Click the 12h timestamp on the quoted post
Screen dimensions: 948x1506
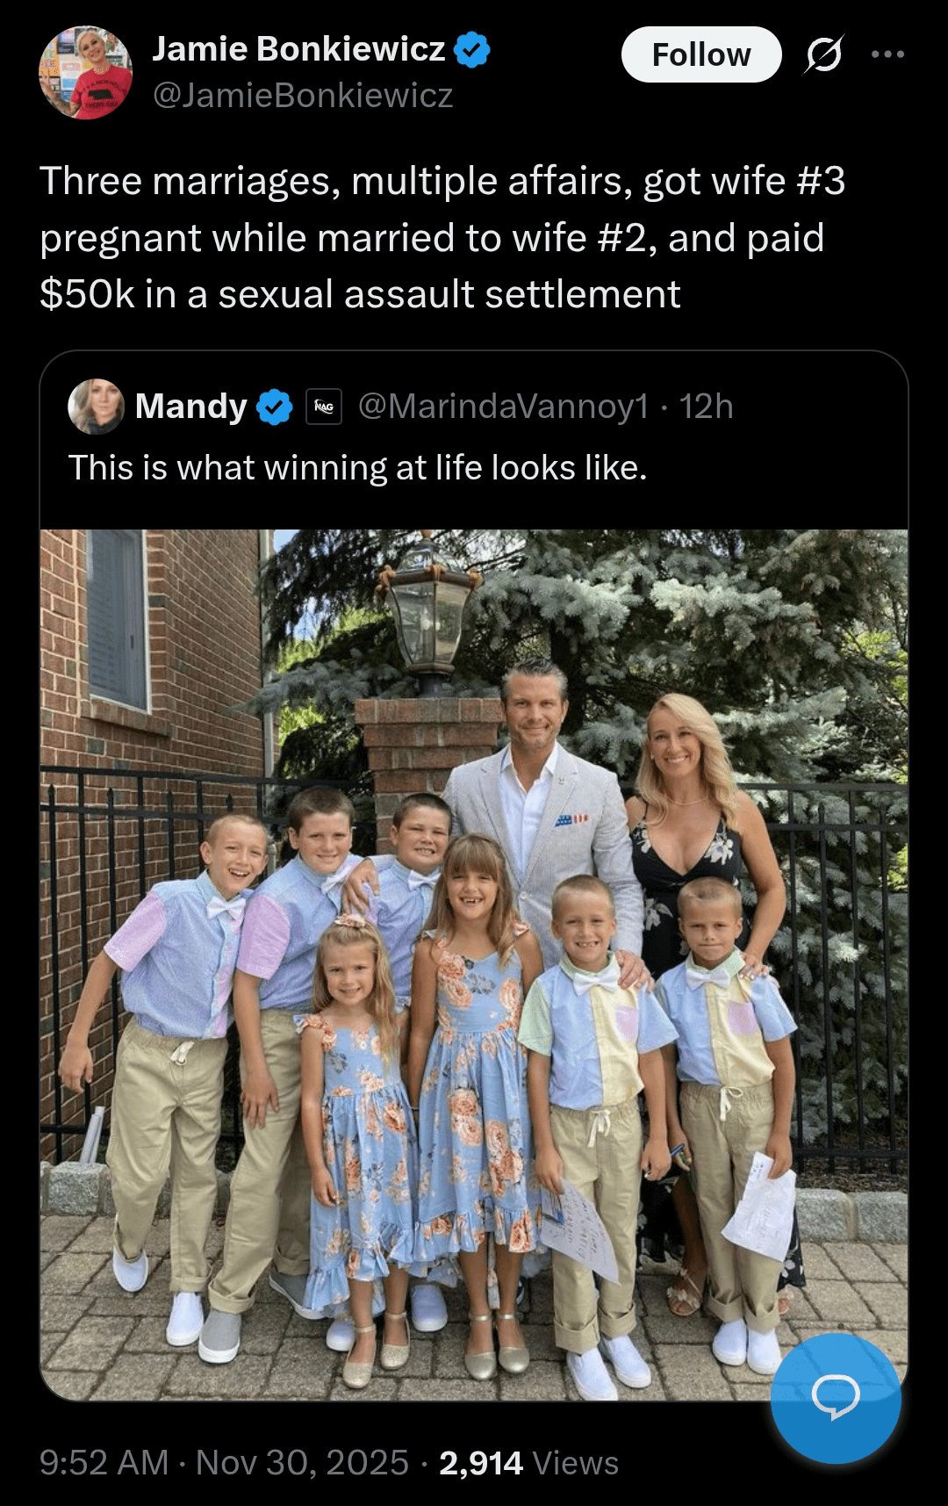click(x=707, y=407)
